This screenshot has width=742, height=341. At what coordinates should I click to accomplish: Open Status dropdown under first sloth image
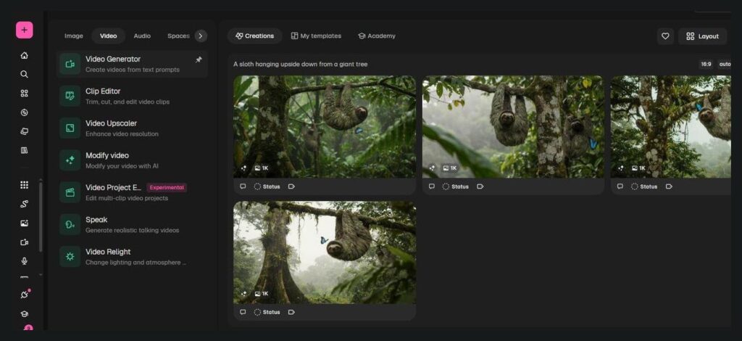pyautogui.click(x=267, y=186)
